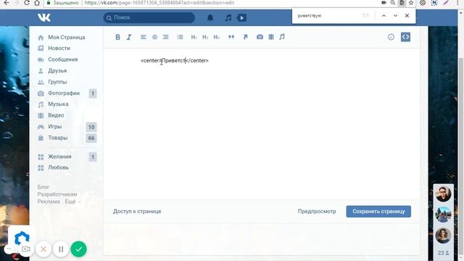
Task: Open online friends count 23
Action: (443, 253)
